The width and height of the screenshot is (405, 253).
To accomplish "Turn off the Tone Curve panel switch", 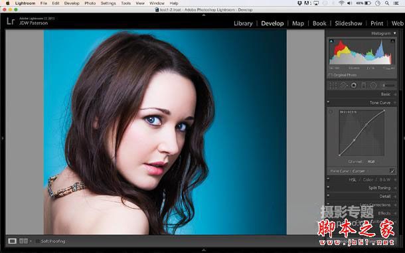I will tap(328, 102).
